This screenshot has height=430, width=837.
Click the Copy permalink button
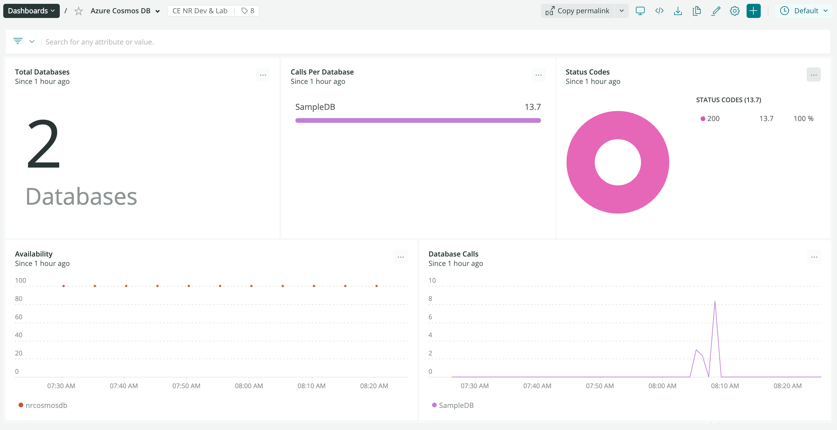pyautogui.click(x=578, y=11)
